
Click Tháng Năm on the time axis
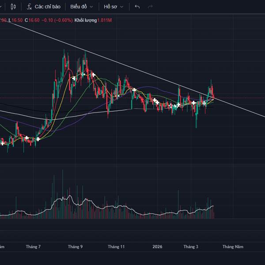[232, 246]
